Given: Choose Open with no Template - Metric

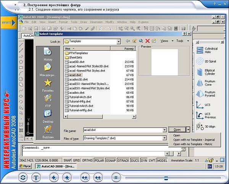Looking at the screenshot, I should pos(193,144).
